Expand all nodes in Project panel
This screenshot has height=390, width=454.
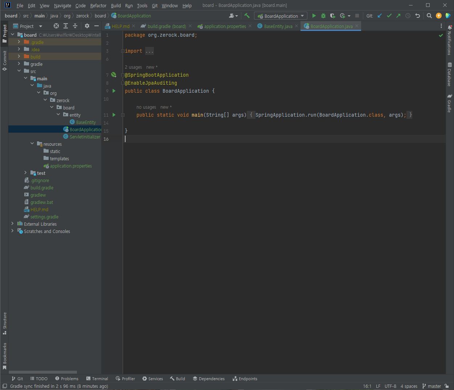tap(66, 26)
